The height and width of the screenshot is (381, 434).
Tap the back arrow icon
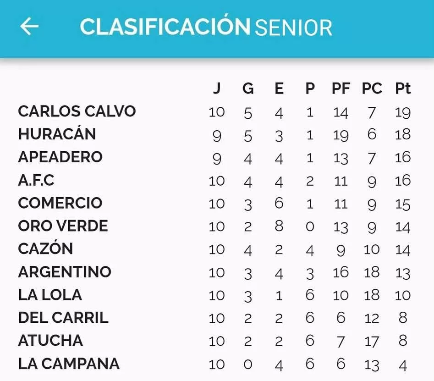point(29,27)
